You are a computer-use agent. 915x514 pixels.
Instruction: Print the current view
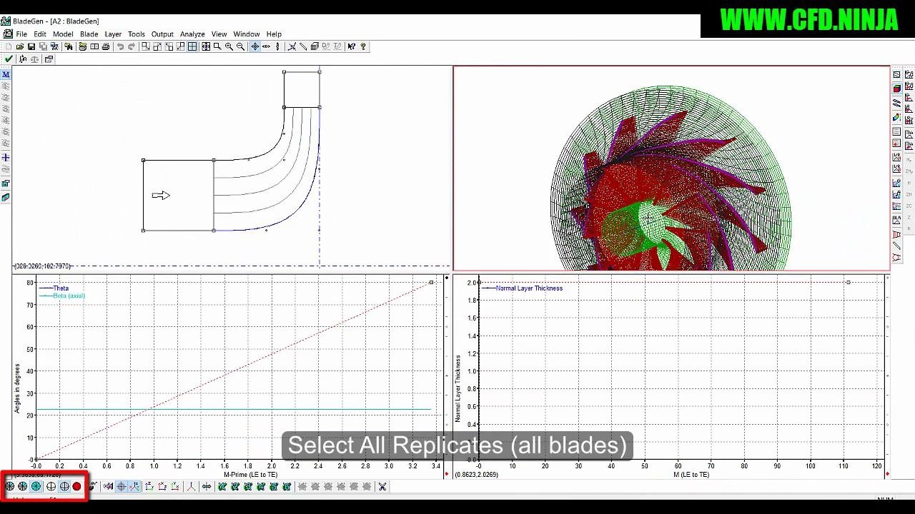tap(106, 46)
